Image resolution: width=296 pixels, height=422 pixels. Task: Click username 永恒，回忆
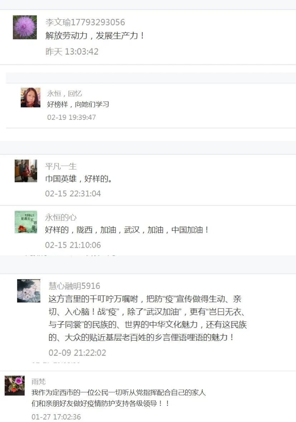tap(65, 93)
